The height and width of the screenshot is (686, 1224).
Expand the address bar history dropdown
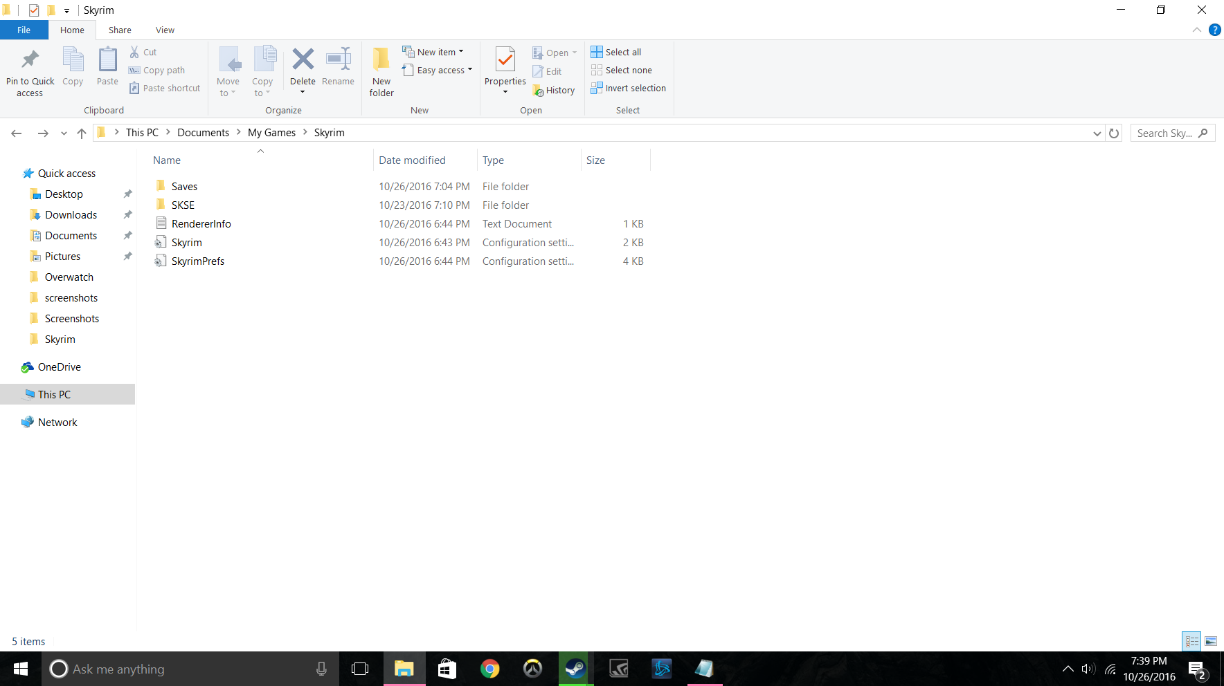coord(1097,133)
